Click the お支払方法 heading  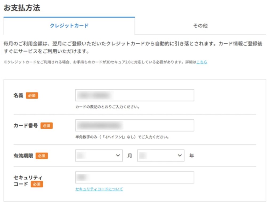tap(22, 8)
